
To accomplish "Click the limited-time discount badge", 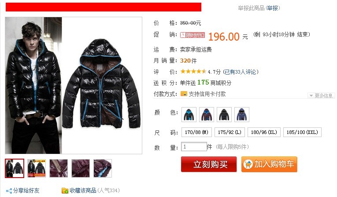I will 193,35.
